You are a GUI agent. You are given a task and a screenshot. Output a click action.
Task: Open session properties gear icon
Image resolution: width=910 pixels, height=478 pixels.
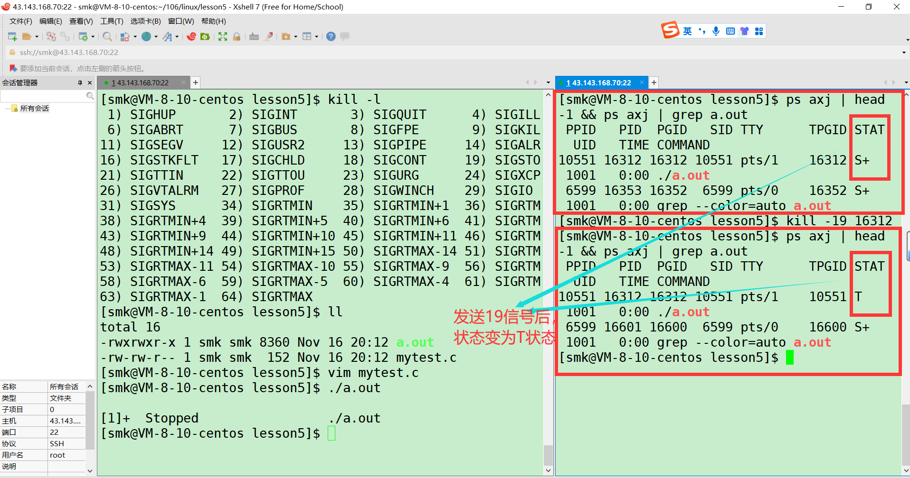tap(83, 37)
